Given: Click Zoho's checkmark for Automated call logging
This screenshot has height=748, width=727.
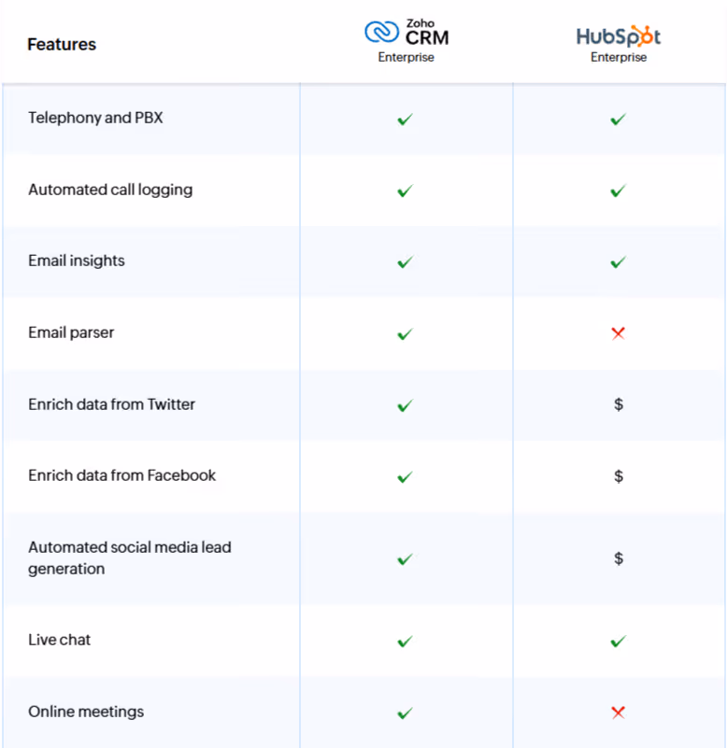Looking at the screenshot, I should (405, 191).
